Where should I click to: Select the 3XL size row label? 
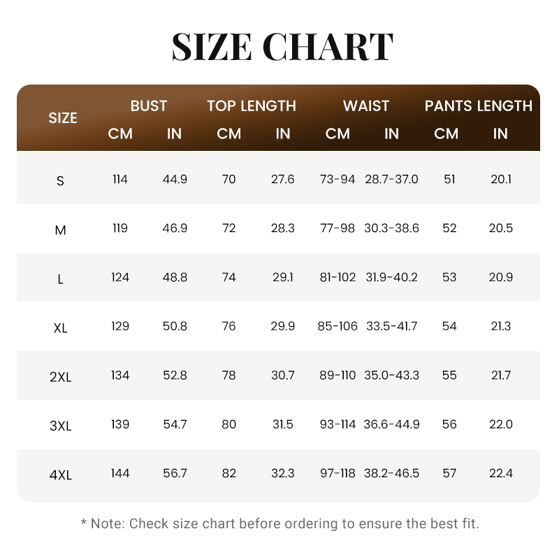click(x=60, y=426)
